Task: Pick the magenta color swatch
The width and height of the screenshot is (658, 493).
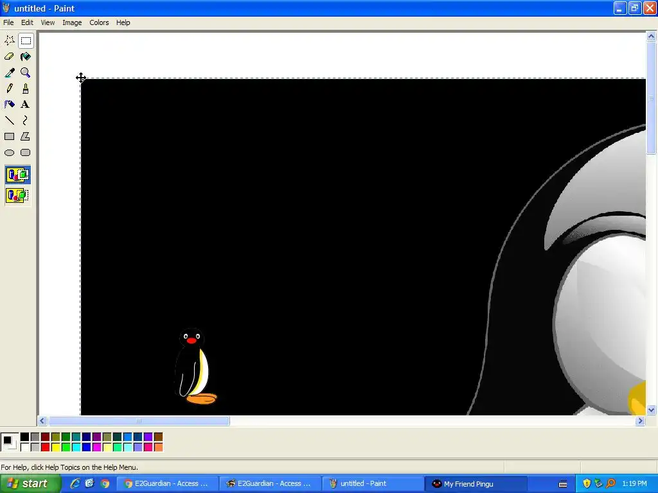Action: point(97,447)
